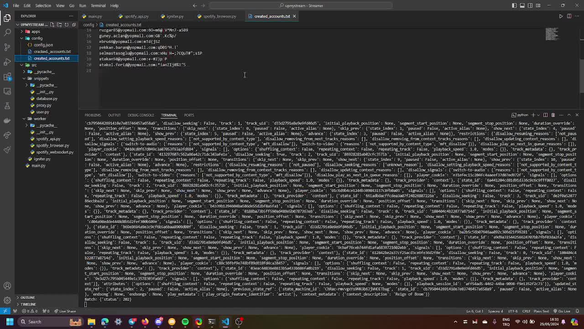Viewport: 584px width, 329px height.
Task: Click the New File icon in Explorer
Action: click(52, 25)
